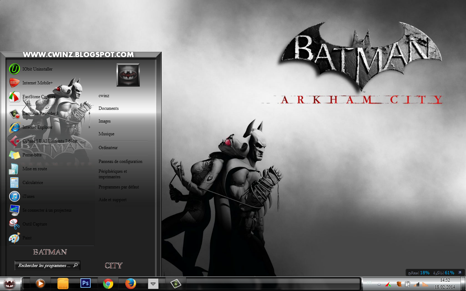Click the Batman Start button on taskbar
This screenshot has height=291, width=466.
pos(9,283)
